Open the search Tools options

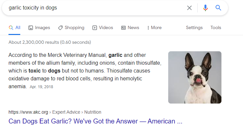tap(216, 27)
